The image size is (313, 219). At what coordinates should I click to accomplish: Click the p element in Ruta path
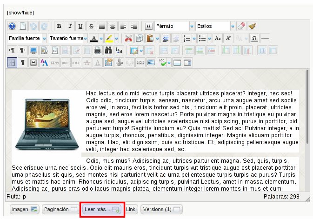click(x=24, y=197)
